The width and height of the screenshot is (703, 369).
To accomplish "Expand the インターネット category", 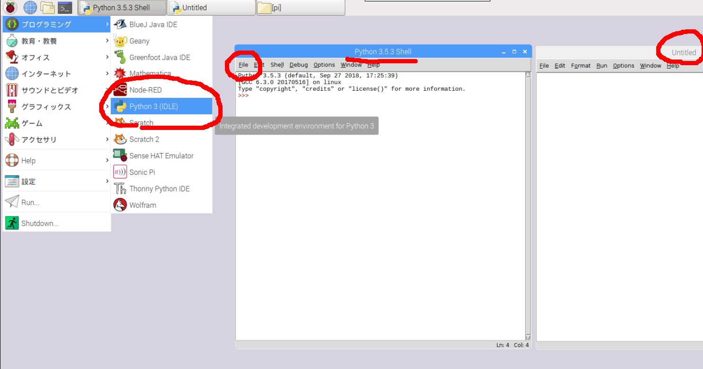I will pos(46,74).
